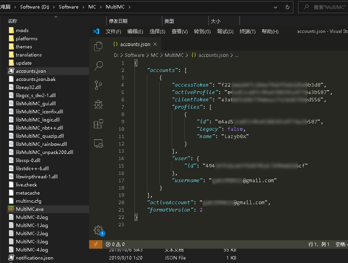Screen dimensions: 348x263
Task: Open the Remote Explorer view
Action: pyautogui.click(x=98, y=143)
